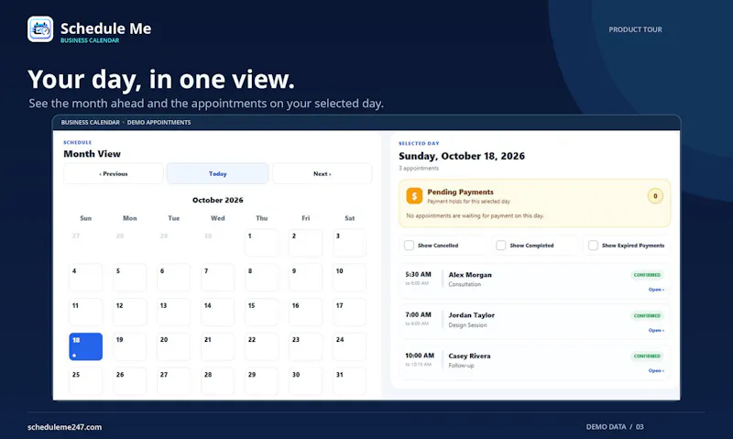Select October 19 on the calendar
733x439 pixels.
[x=129, y=346]
